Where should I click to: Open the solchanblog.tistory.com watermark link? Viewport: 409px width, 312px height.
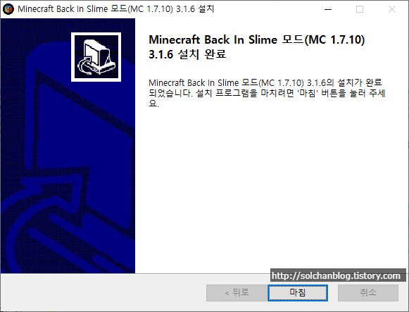(x=336, y=276)
